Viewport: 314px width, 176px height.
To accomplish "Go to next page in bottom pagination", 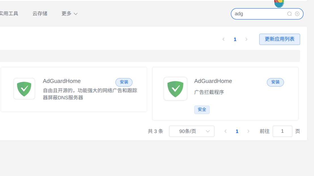I will pyautogui.click(x=248, y=131).
